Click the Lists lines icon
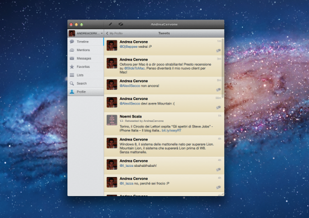Screen dimensions: 309x218 (x=72, y=75)
